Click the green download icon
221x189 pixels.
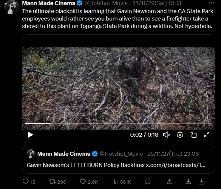click(188, 182)
